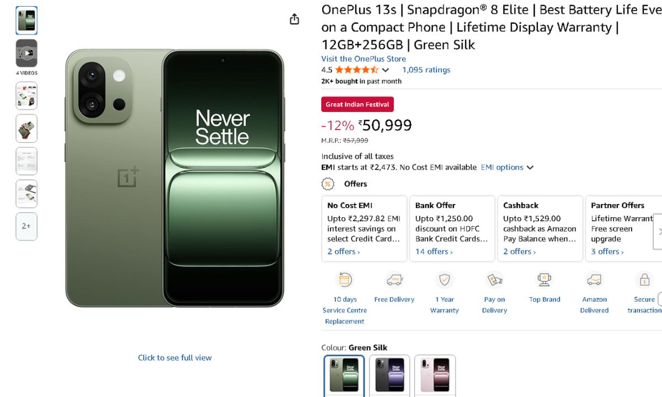Play the product videos thumbnail
This screenshot has width=662, height=397.
26,53
